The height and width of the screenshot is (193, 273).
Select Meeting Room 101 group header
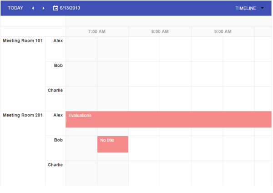pos(23,41)
